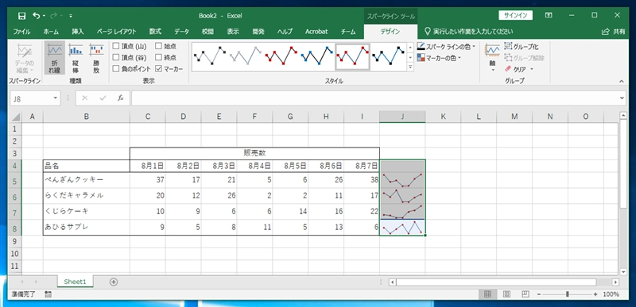Open Name Box dropdown arrow
The height and width of the screenshot is (307, 636).
coord(55,98)
